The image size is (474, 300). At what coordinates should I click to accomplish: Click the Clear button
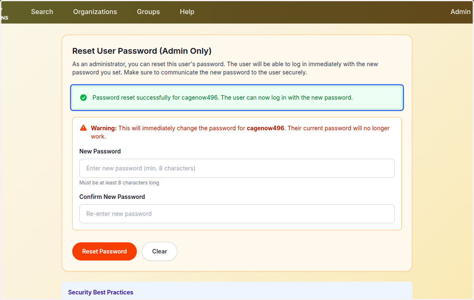click(x=160, y=251)
